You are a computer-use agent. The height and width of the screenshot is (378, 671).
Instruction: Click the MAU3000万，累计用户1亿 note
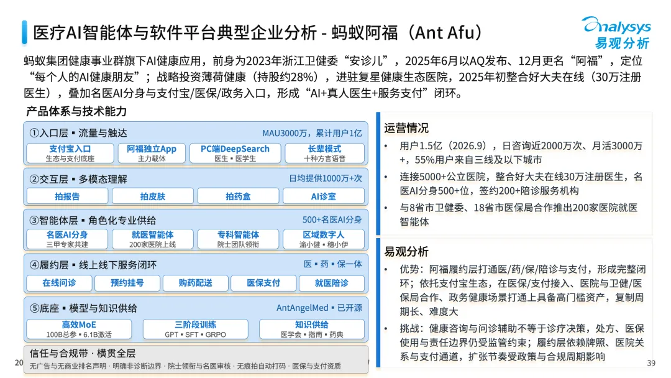[312, 133]
